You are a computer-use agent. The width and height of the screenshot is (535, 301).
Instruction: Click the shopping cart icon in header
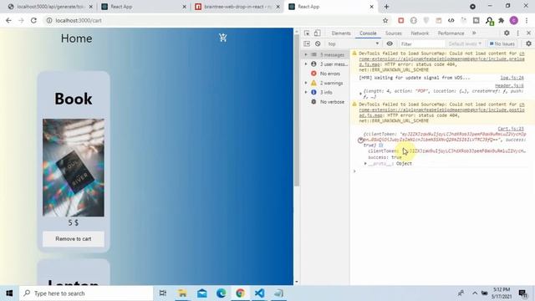[223, 38]
